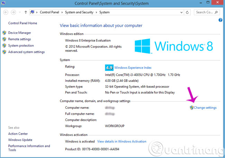Open Windows Experience Index link

point(133,68)
